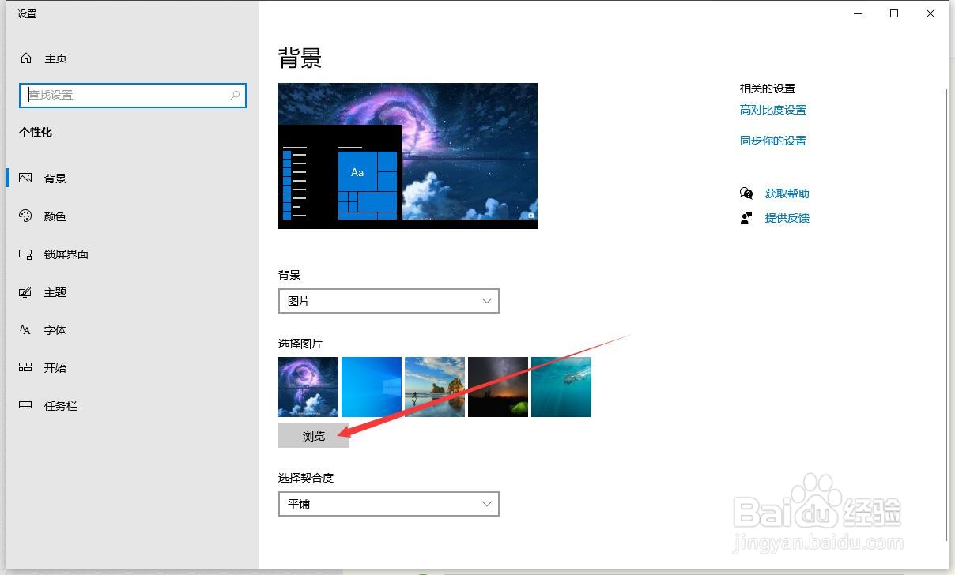Click the 获取帮助 (Get help) icon
The height and width of the screenshot is (575, 955).
pos(746,193)
